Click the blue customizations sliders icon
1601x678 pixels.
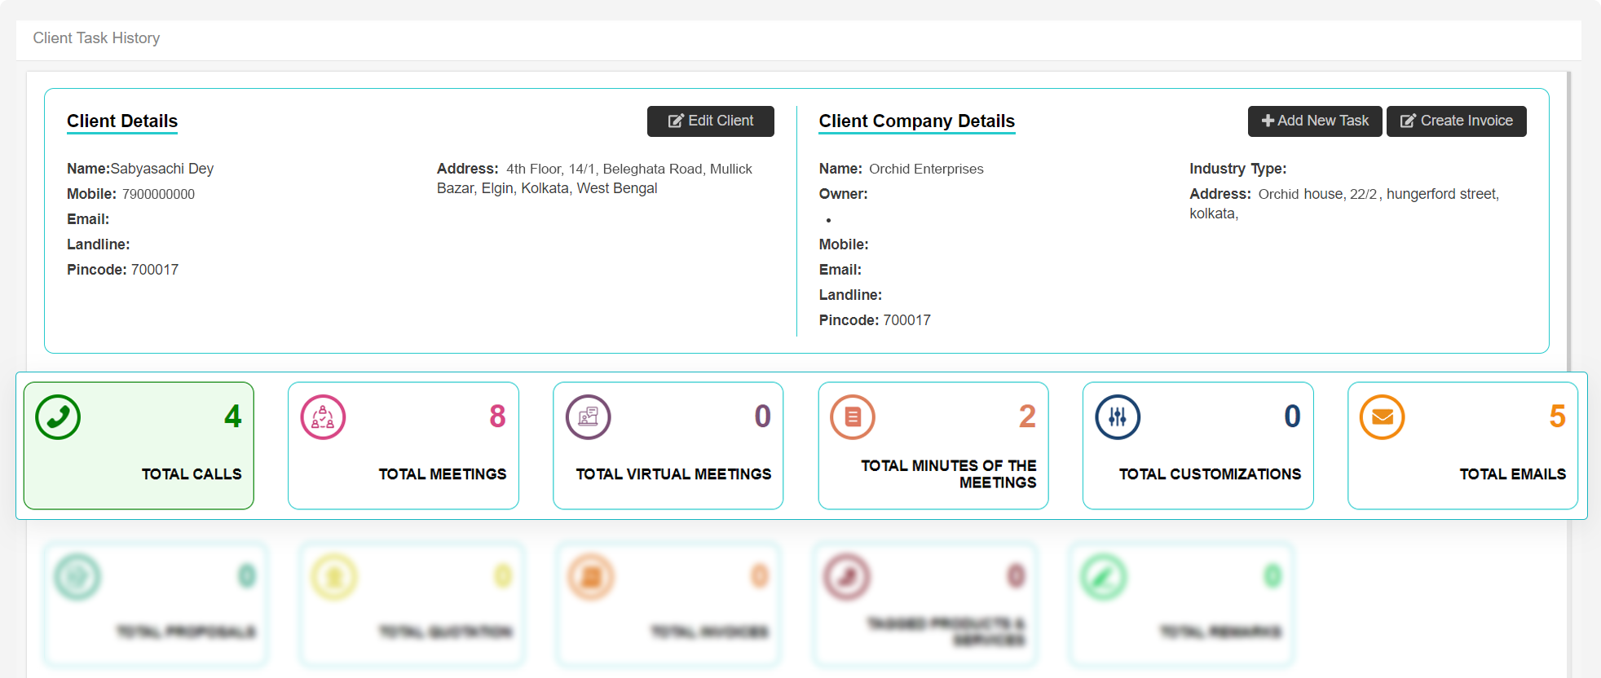1118,417
